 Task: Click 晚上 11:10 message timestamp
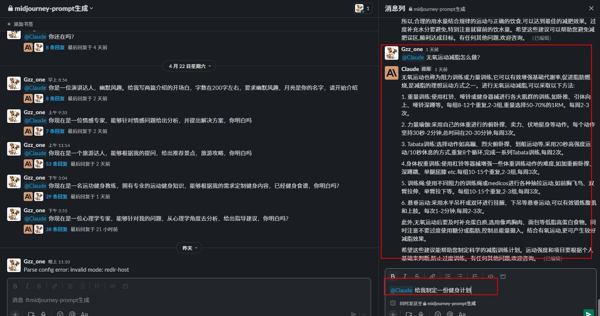pyautogui.click(x=59, y=262)
